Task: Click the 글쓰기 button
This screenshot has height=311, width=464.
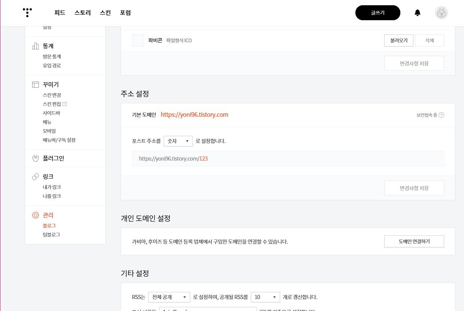Action: tap(378, 13)
